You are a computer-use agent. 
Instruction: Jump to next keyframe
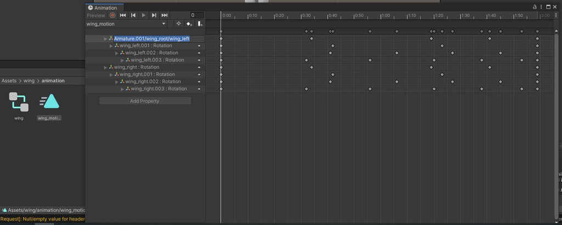click(154, 15)
